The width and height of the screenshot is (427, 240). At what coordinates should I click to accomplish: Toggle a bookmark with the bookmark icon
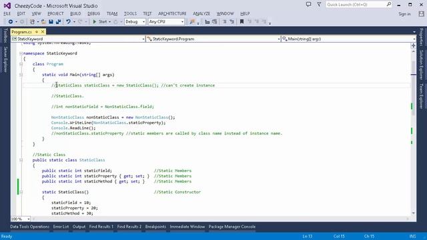(242, 21)
